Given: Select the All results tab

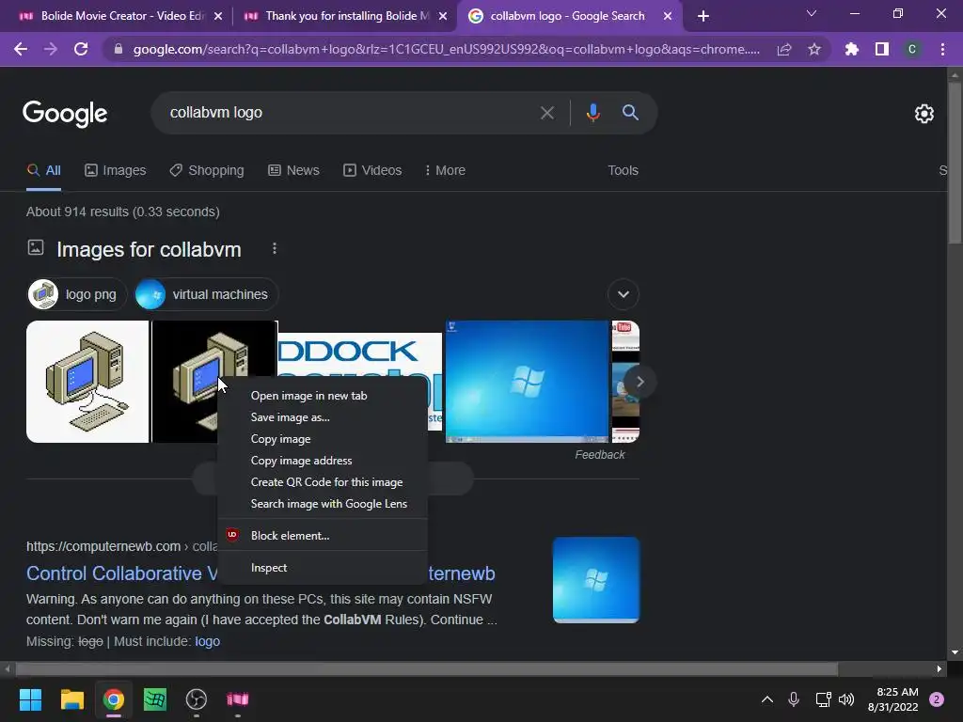Looking at the screenshot, I should tap(43, 170).
